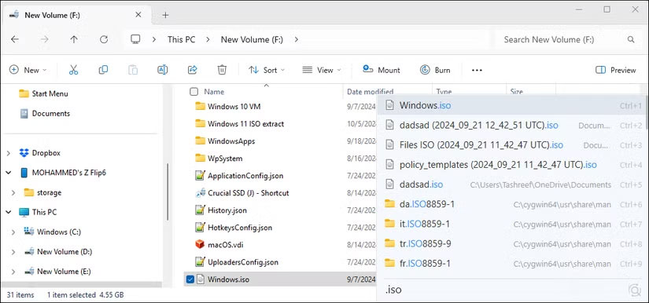The width and height of the screenshot is (649, 303).
Task: Sort by Date modified column header
Action: pyautogui.click(x=370, y=92)
